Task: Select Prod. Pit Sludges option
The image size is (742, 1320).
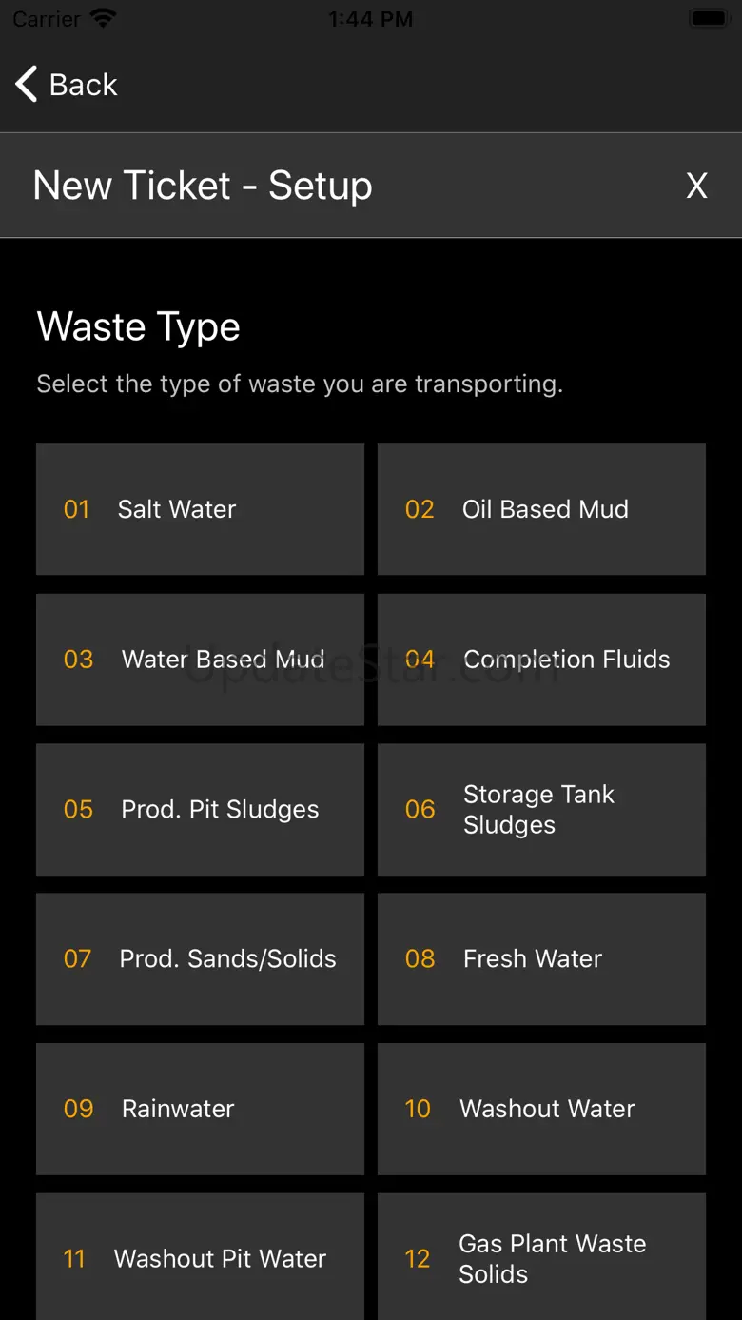Action: pos(200,809)
